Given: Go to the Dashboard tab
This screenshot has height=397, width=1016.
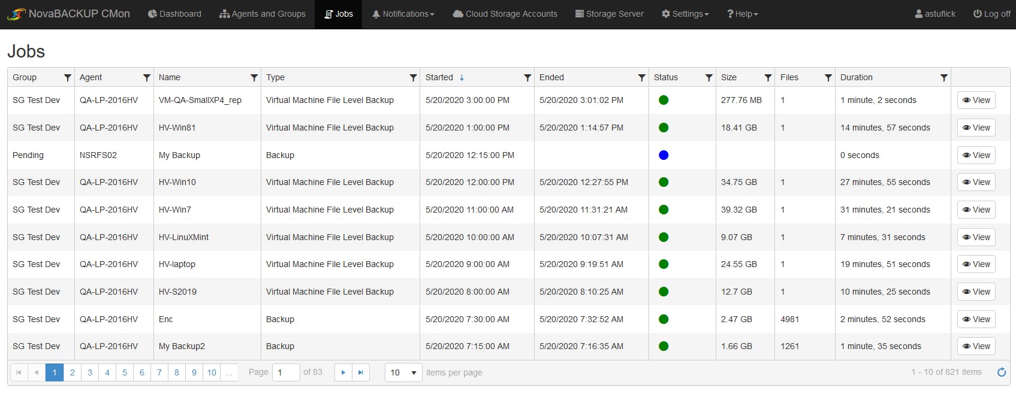Looking at the screenshot, I should tap(174, 14).
